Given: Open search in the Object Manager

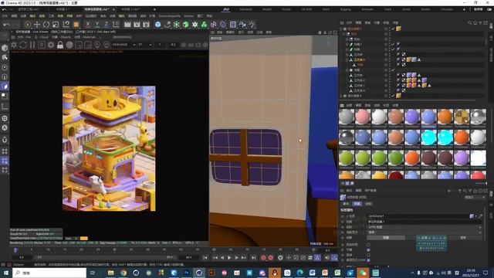Looking at the screenshot, I should 470,22.
